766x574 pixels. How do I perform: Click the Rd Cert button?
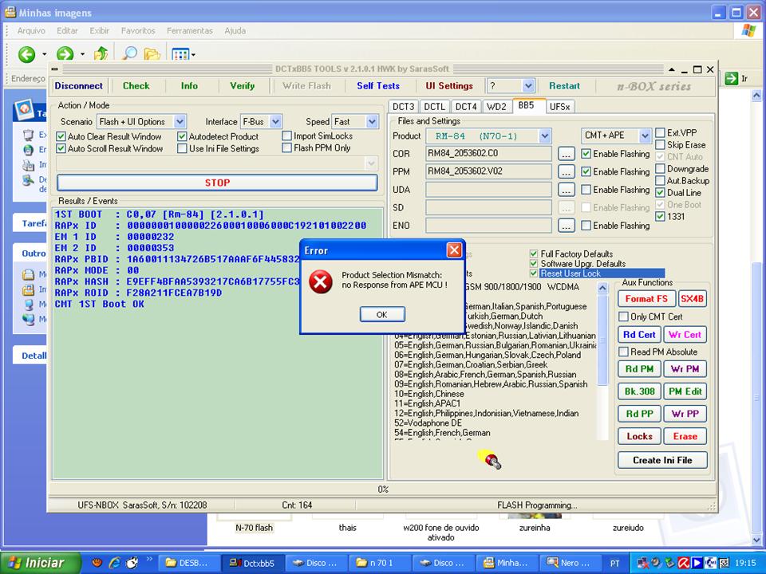coord(639,335)
